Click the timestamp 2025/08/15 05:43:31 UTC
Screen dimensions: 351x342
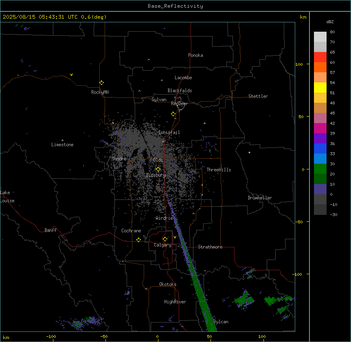click(x=40, y=17)
